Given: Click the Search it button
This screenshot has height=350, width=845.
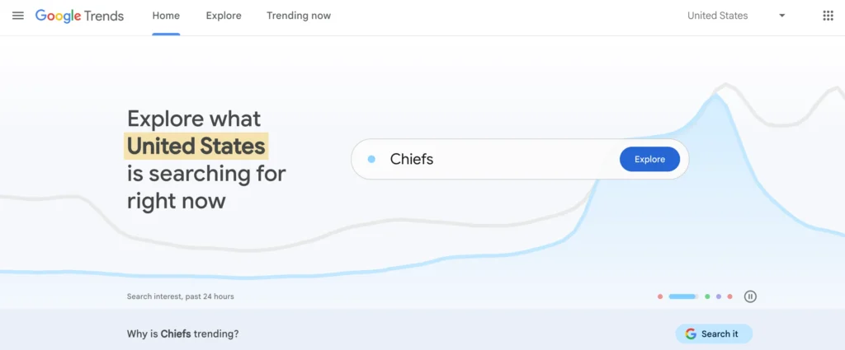Looking at the screenshot, I should (714, 334).
